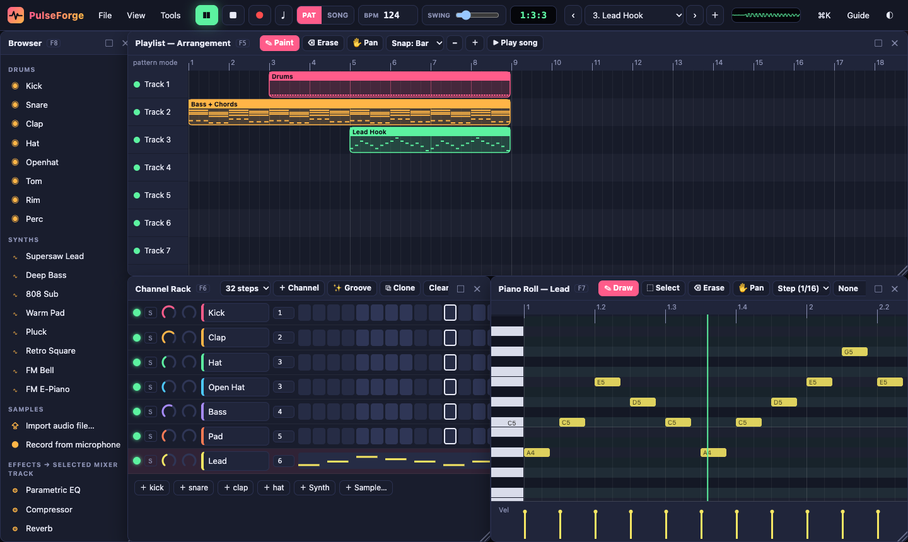Click Import audio file in Samples
This screenshot has height=542, width=908.
(64, 425)
